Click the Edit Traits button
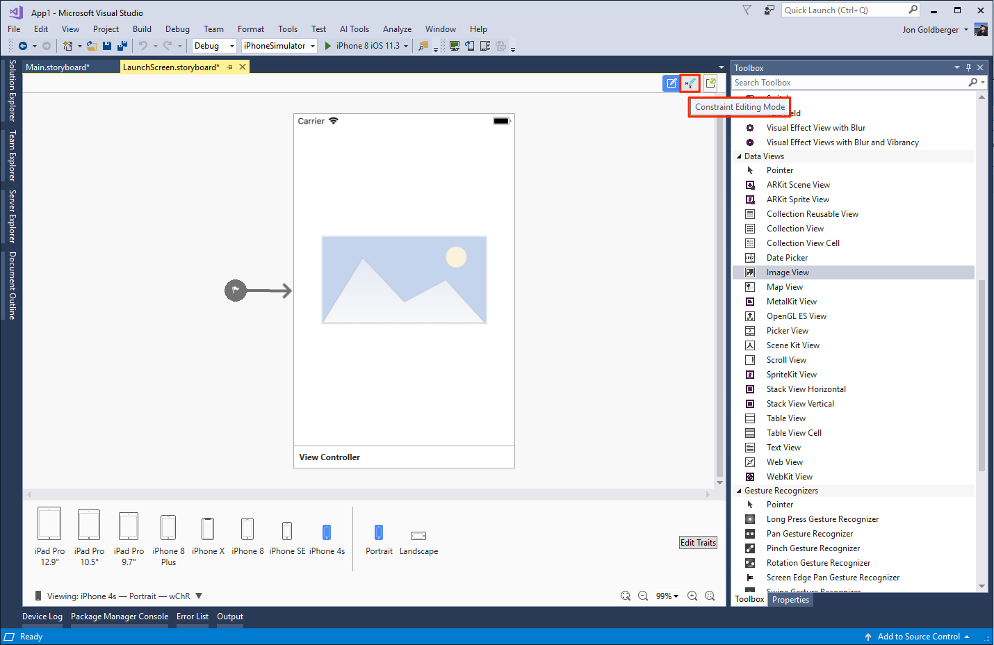 [698, 543]
